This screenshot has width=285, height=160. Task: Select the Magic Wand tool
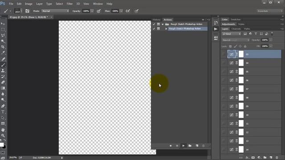pos(3,41)
